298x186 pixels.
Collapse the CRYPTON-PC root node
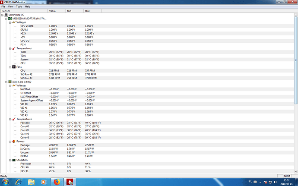(3, 15)
